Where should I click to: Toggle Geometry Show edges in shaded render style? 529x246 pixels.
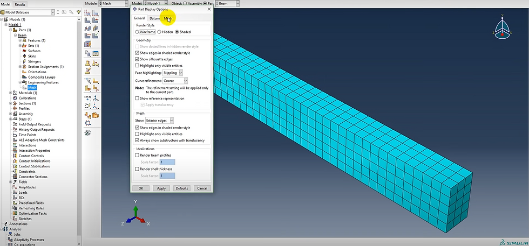coord(137,53)
